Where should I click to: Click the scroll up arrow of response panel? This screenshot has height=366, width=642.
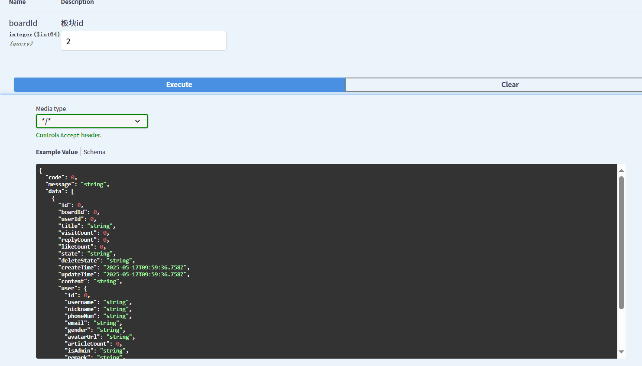click(621, 170)
